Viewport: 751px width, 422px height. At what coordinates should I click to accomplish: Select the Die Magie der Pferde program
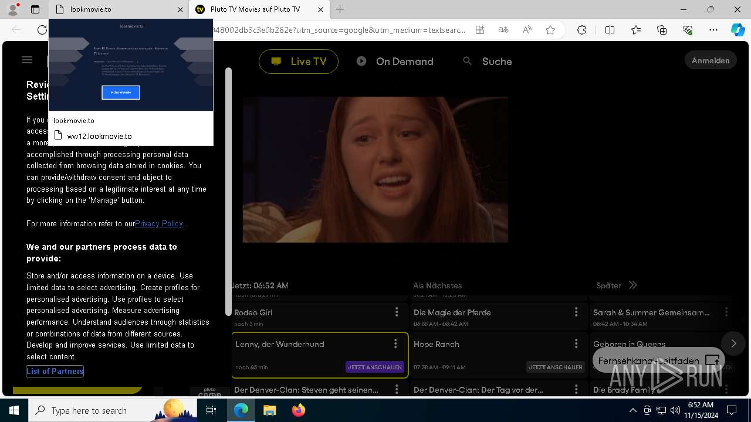[x=500, y=316]
